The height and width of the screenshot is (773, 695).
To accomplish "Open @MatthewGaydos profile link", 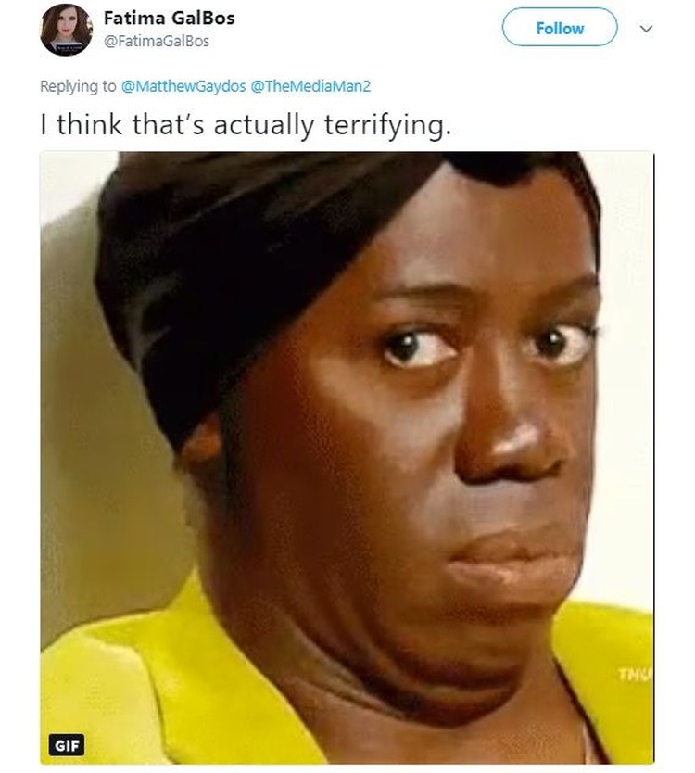I will 183,86.
